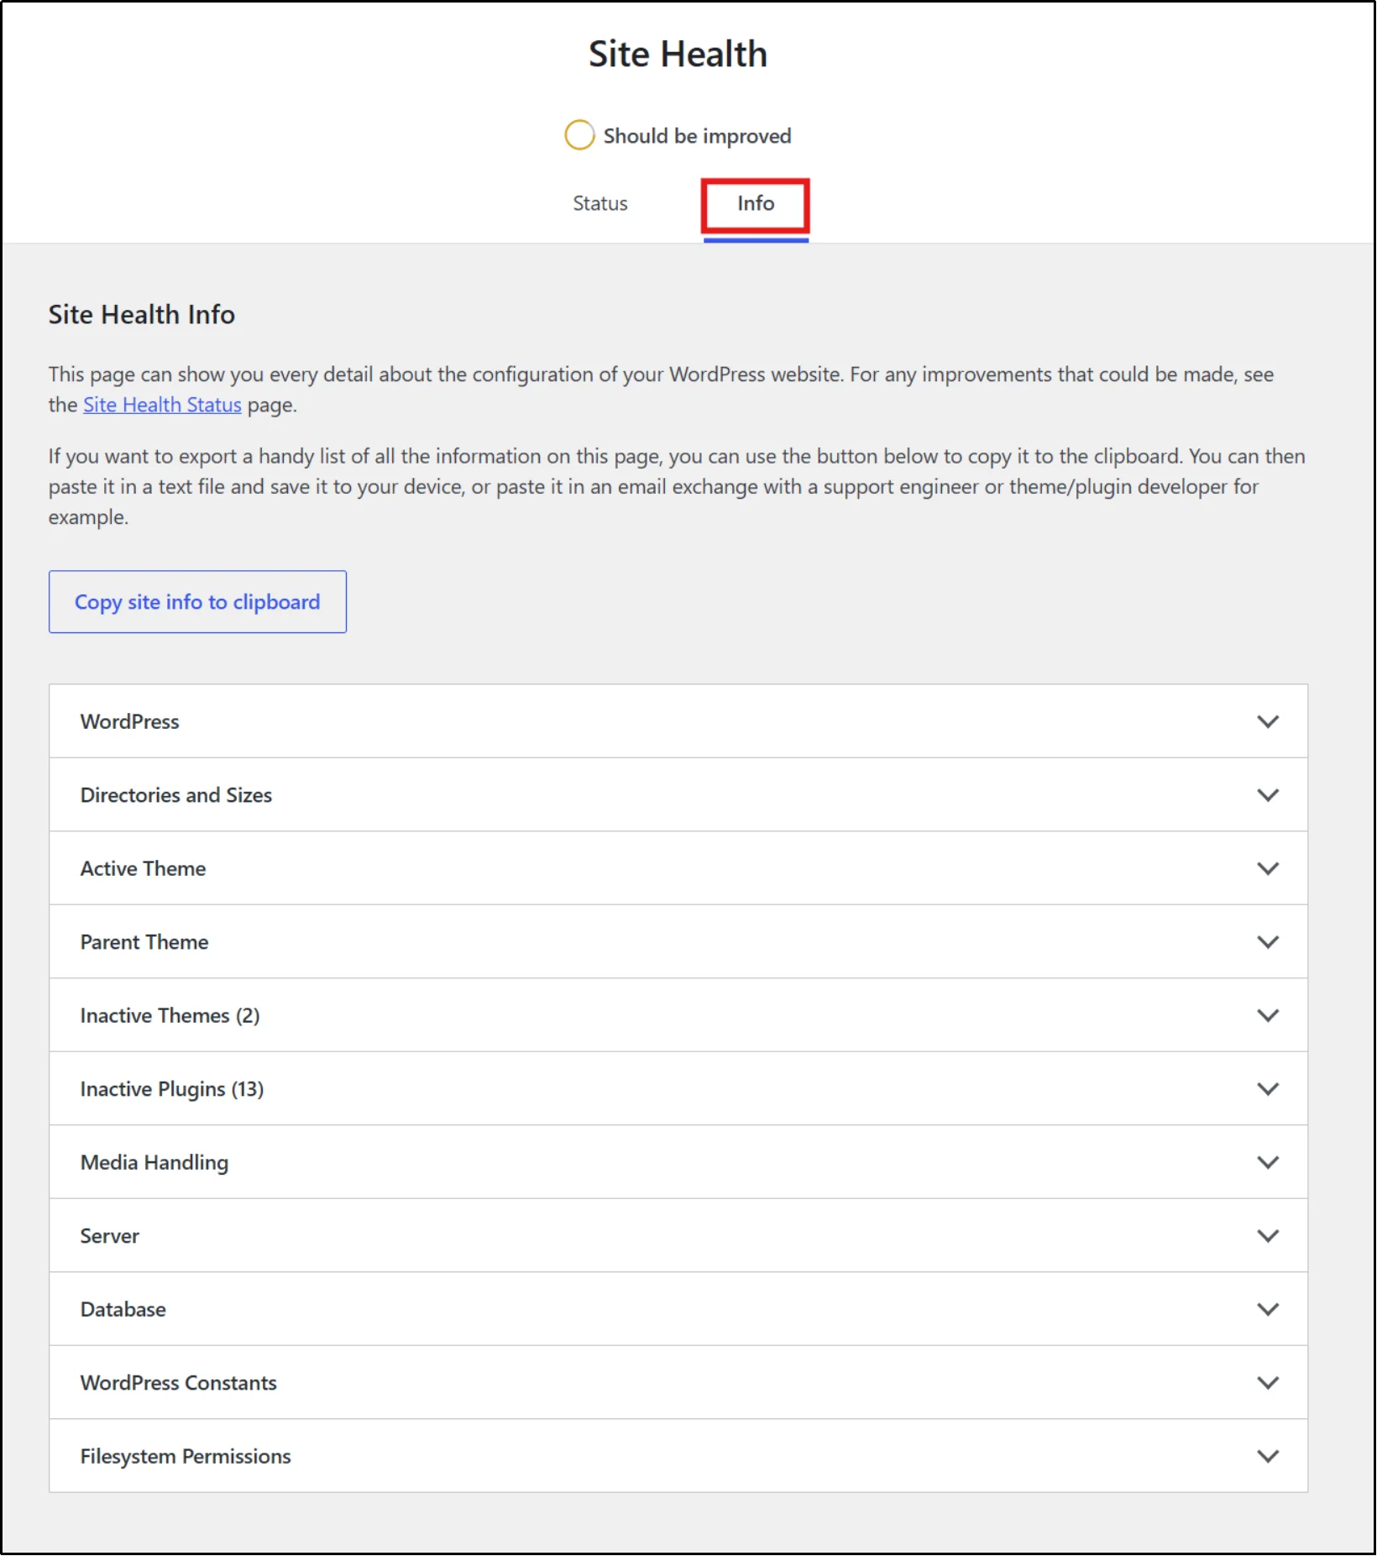Image resolution: width=1377 pixels, height=1556 pixels.
Task: Expand the Server section chevron
Action: tap(1268, 1236)
